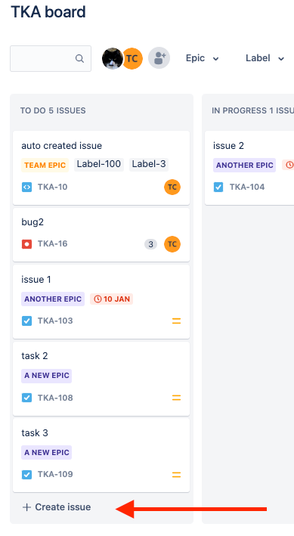This screenshot has width=294, height=536.
Task: Click the task type icon beside TKA-103
Action: pyautogui.click(x=26, y=321)
